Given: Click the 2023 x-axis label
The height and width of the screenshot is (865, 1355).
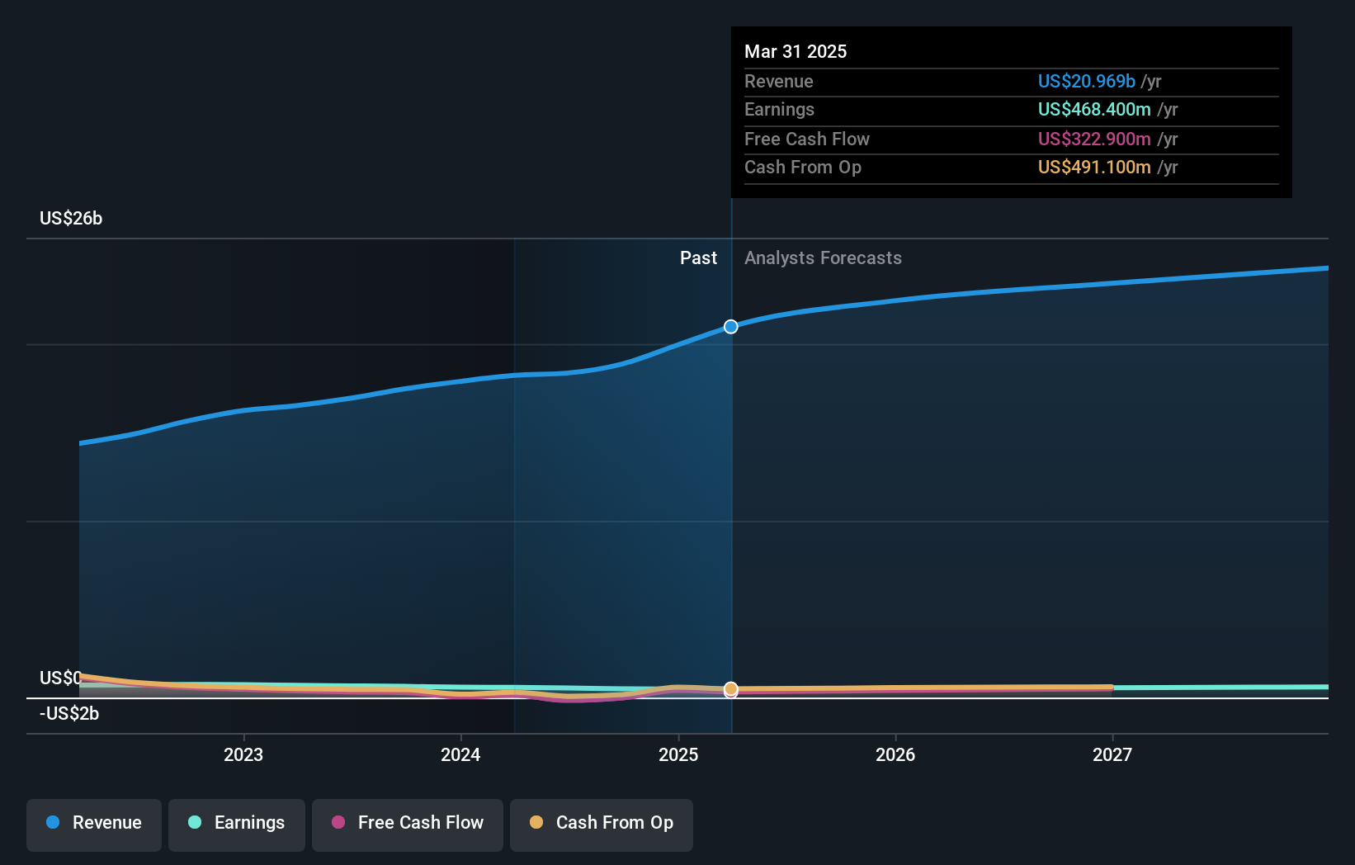Looking at the screenshot, I should (243, 754).
